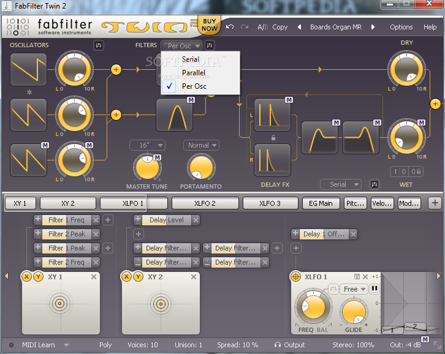Save oscillators section preset via disk icon

(99, 45)
